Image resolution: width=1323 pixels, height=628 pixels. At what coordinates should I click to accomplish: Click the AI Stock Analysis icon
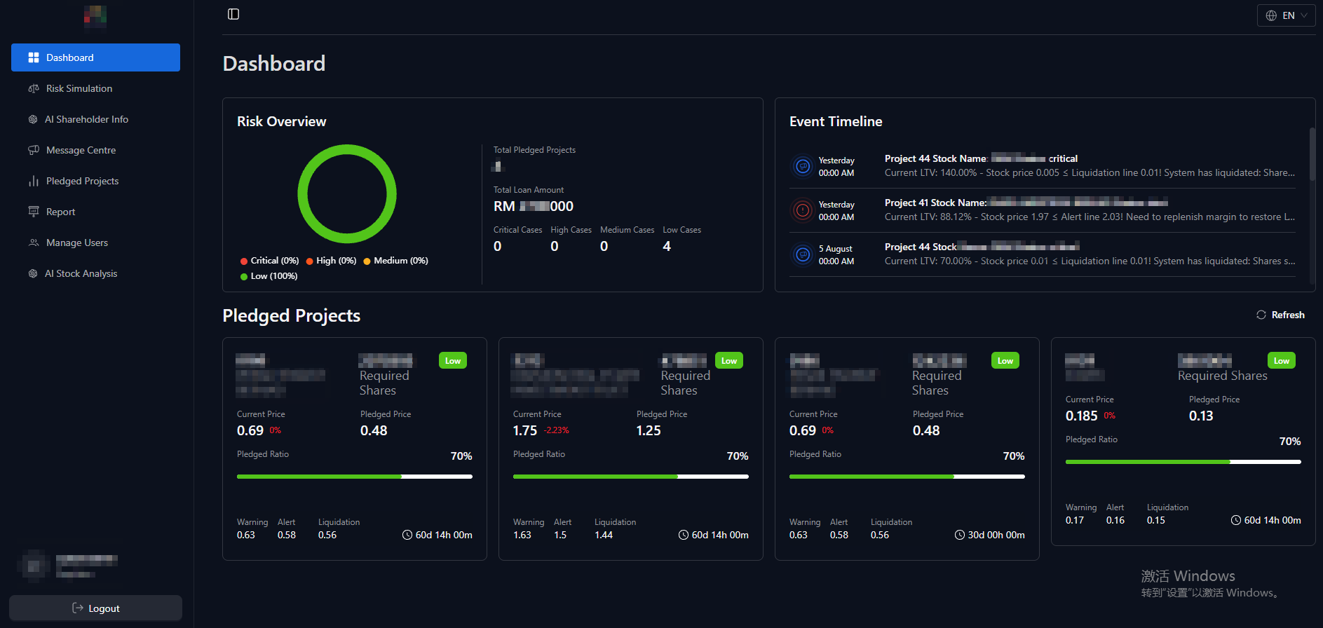pos(33,273)
